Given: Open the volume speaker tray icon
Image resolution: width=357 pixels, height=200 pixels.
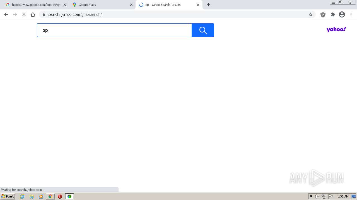Looking at the screenshot, I should pos(317,196).
